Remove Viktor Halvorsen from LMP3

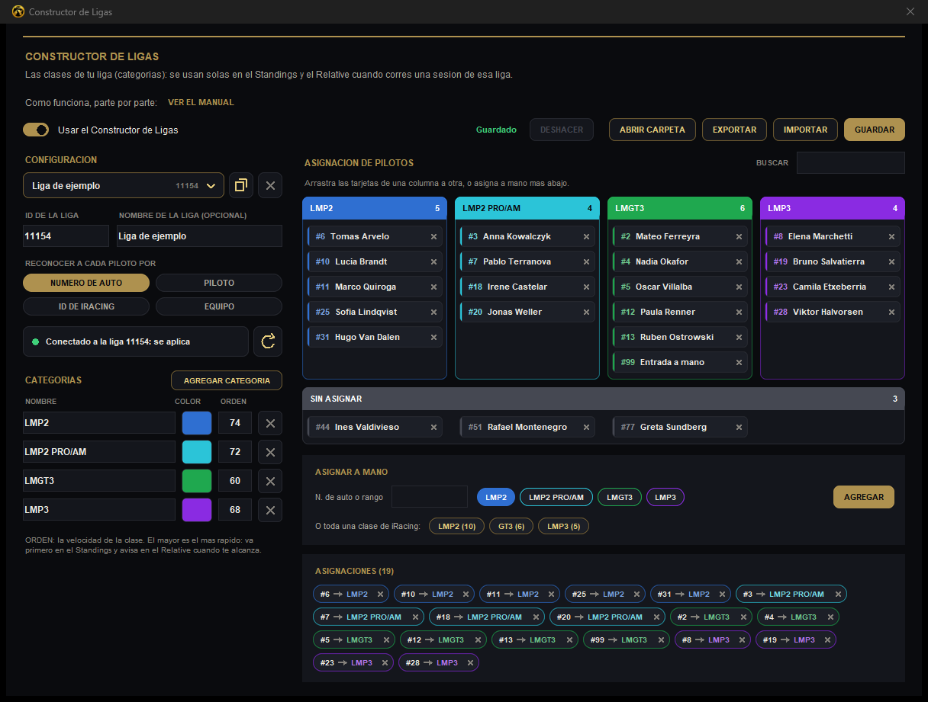pos(891,312)
